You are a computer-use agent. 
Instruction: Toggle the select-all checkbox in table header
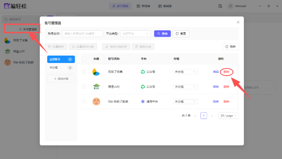pos(84,59)
